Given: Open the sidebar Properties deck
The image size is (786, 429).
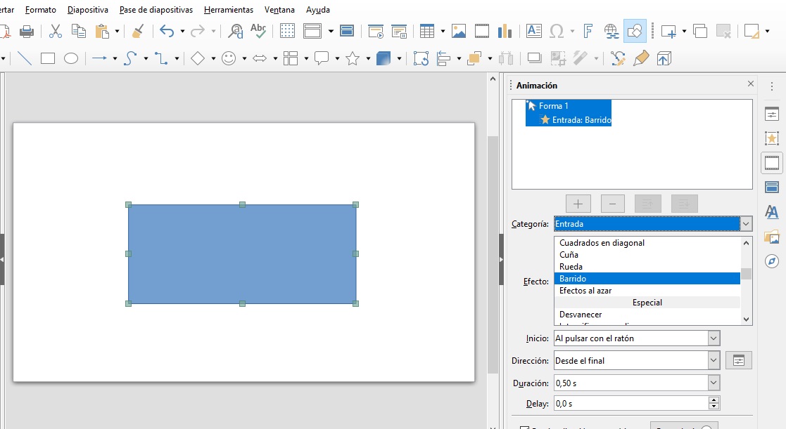Looking at the screenshot, I should pos(772,114).
